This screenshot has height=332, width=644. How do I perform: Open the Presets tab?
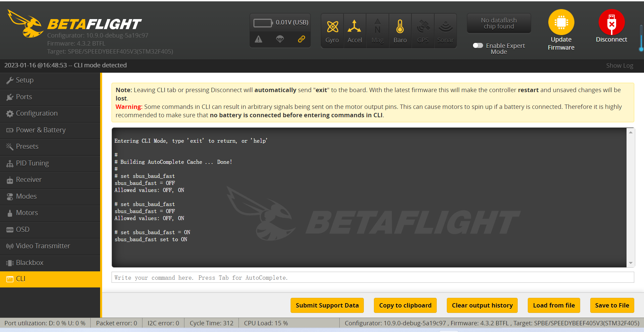tap(50, 147)
